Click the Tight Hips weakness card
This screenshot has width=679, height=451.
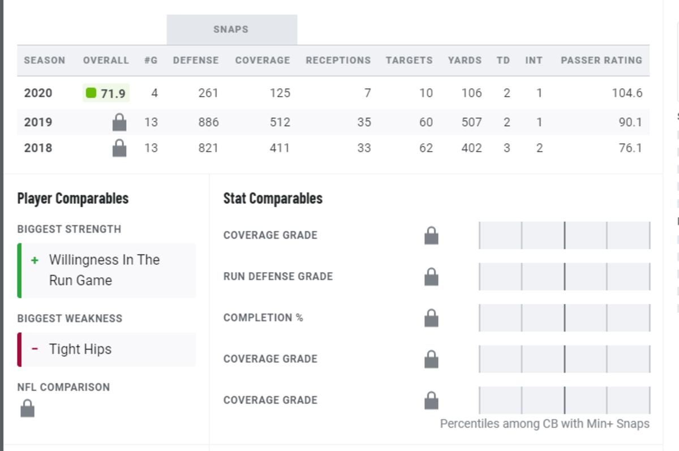[x=107, y=350]
